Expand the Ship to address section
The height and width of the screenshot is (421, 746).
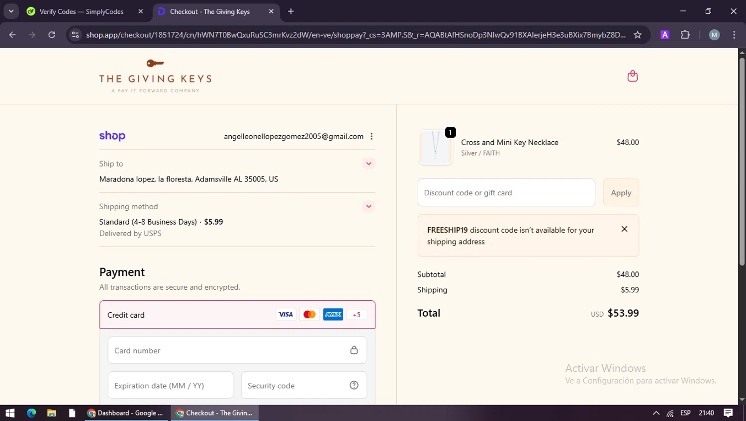click(x=369, y=164)
